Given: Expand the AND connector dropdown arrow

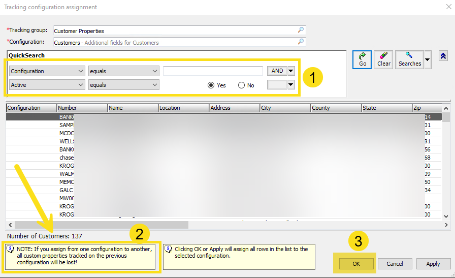Looking at the screenshot, I should click(291, 71).
